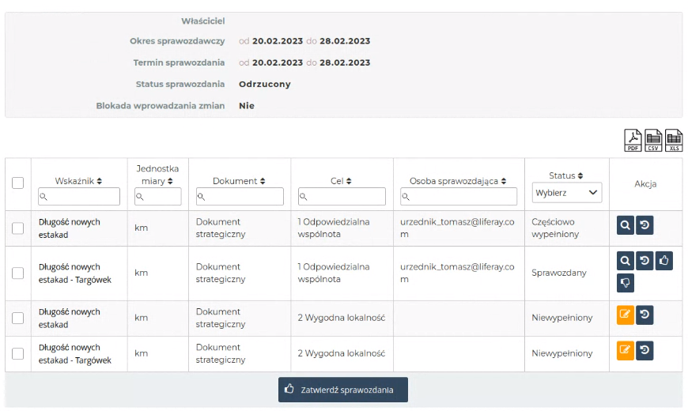Sort by the Wskaźnik column
688x411 pixels.
[x=78, y=181]
